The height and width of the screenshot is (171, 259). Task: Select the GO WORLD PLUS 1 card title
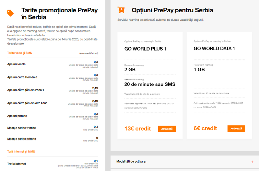pyautogui.click(x=145, y=49)
